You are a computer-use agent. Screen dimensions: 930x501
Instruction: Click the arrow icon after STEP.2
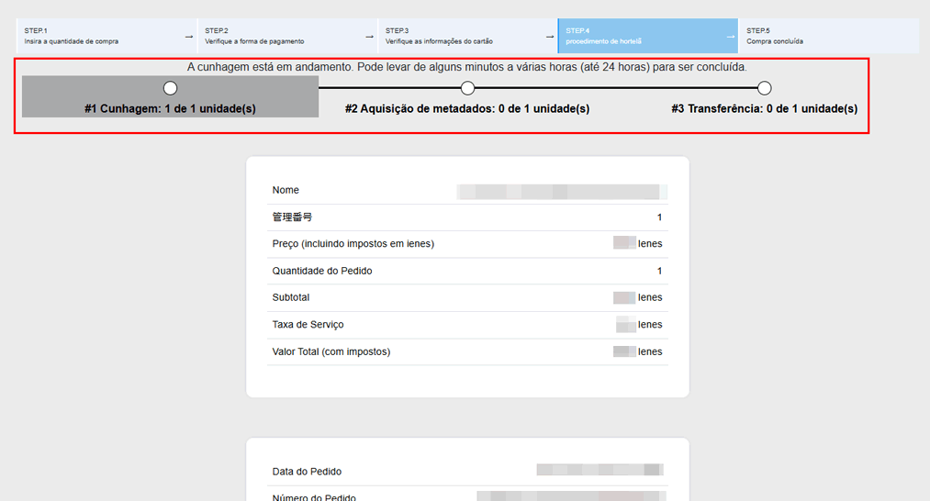pyautogui.click(x=369, y=37)
